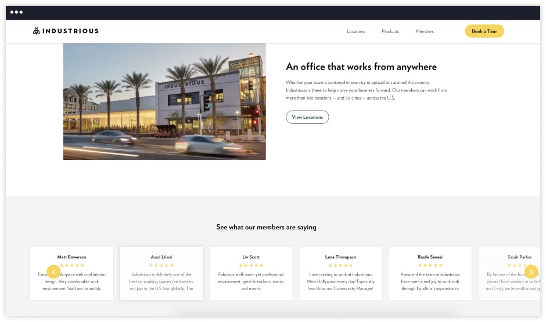Open the Locations menu item
The height and width of the screenshot is (322, 546).
pyautogui.click(x=356, y=31)
